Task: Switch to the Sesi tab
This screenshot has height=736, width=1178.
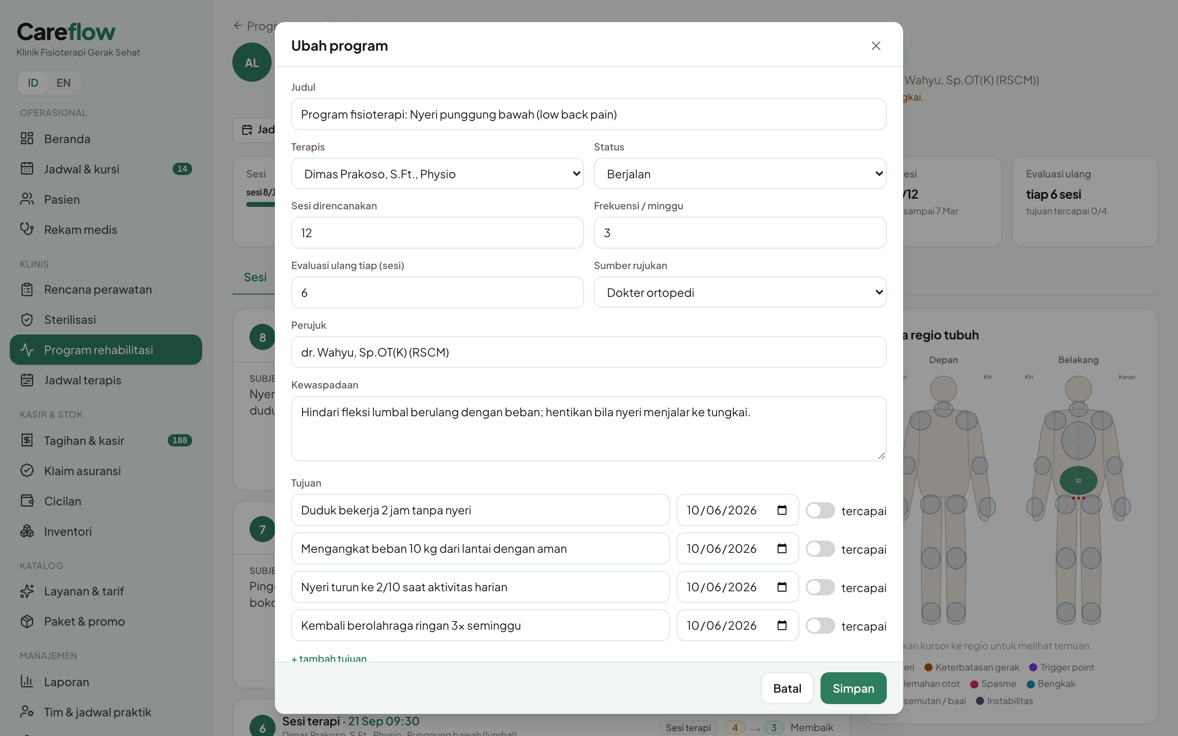Action: click(255, 278)
